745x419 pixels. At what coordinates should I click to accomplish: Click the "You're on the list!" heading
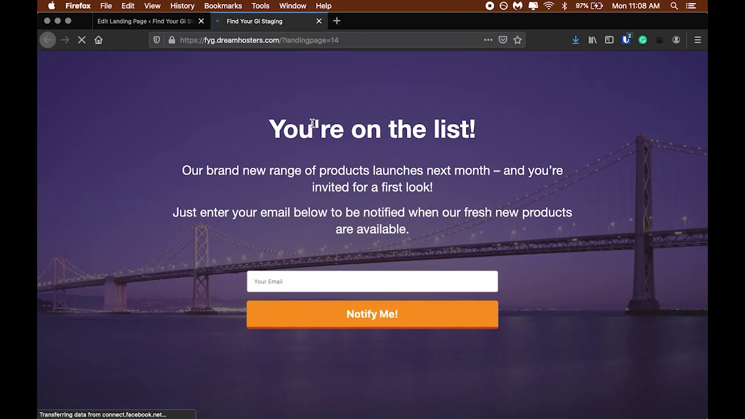click(x=372, y=129)
